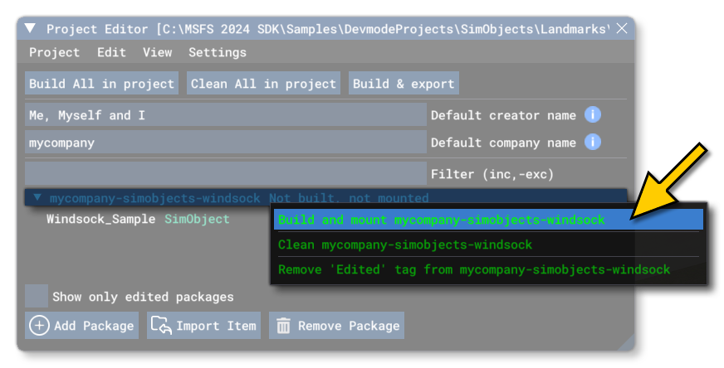Show info for Default company name

coord(593,142)
